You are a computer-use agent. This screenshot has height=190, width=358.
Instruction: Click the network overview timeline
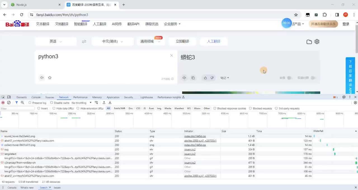coord(179,120)
